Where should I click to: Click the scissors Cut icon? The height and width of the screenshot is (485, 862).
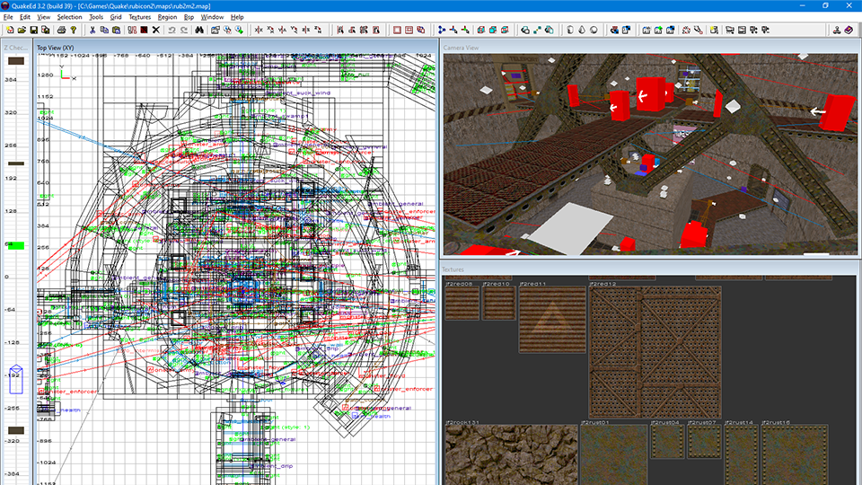pos(92,30)
